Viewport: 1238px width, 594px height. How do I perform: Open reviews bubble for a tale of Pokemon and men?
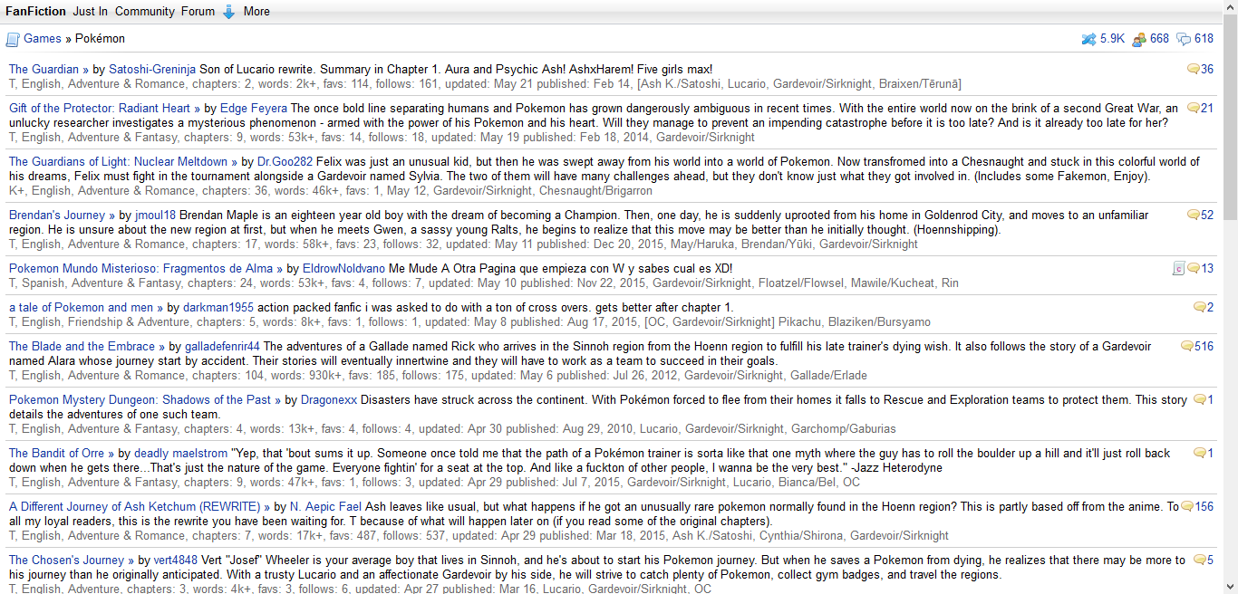click(1201, 307)
